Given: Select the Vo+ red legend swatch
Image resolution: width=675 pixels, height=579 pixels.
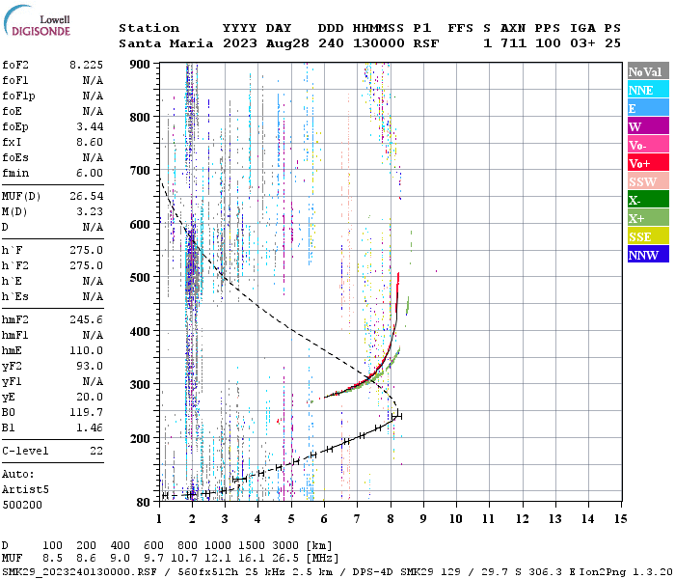Looking at the screenshot, I should [648, 163].
